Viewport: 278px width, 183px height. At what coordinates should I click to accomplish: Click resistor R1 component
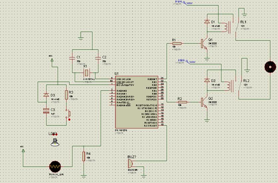[x=177, y=44]
